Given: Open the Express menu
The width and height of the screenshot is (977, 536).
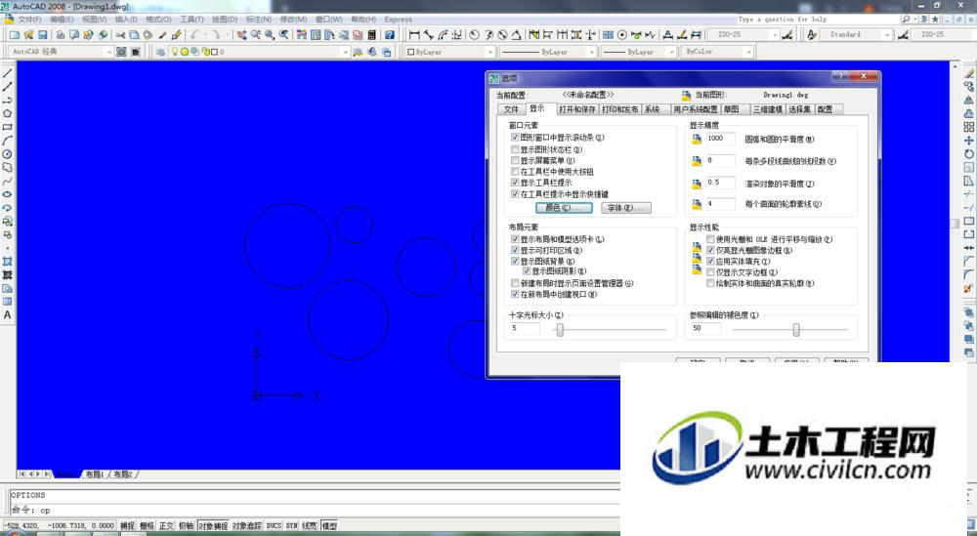Looking at the screenshot, I should 399,20.
